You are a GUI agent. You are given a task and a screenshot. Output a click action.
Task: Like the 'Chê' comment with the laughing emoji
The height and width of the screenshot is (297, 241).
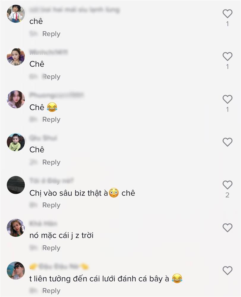point(227,99)
